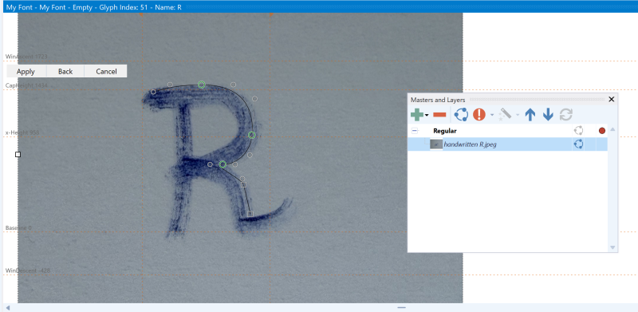
Task: Collapse the Regular master tree node
Action: click(415, 131)
